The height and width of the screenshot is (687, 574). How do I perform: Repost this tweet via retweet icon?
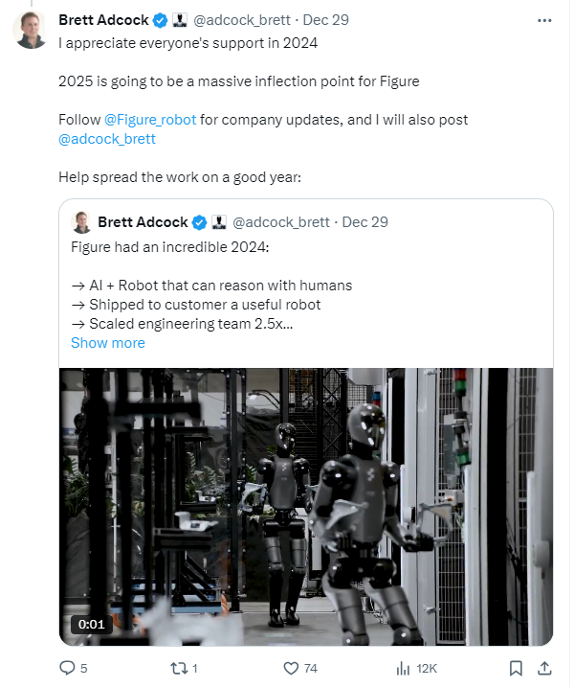178,668
